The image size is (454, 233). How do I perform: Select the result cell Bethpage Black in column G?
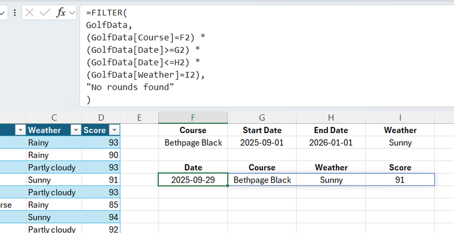(x=262, y=180)
